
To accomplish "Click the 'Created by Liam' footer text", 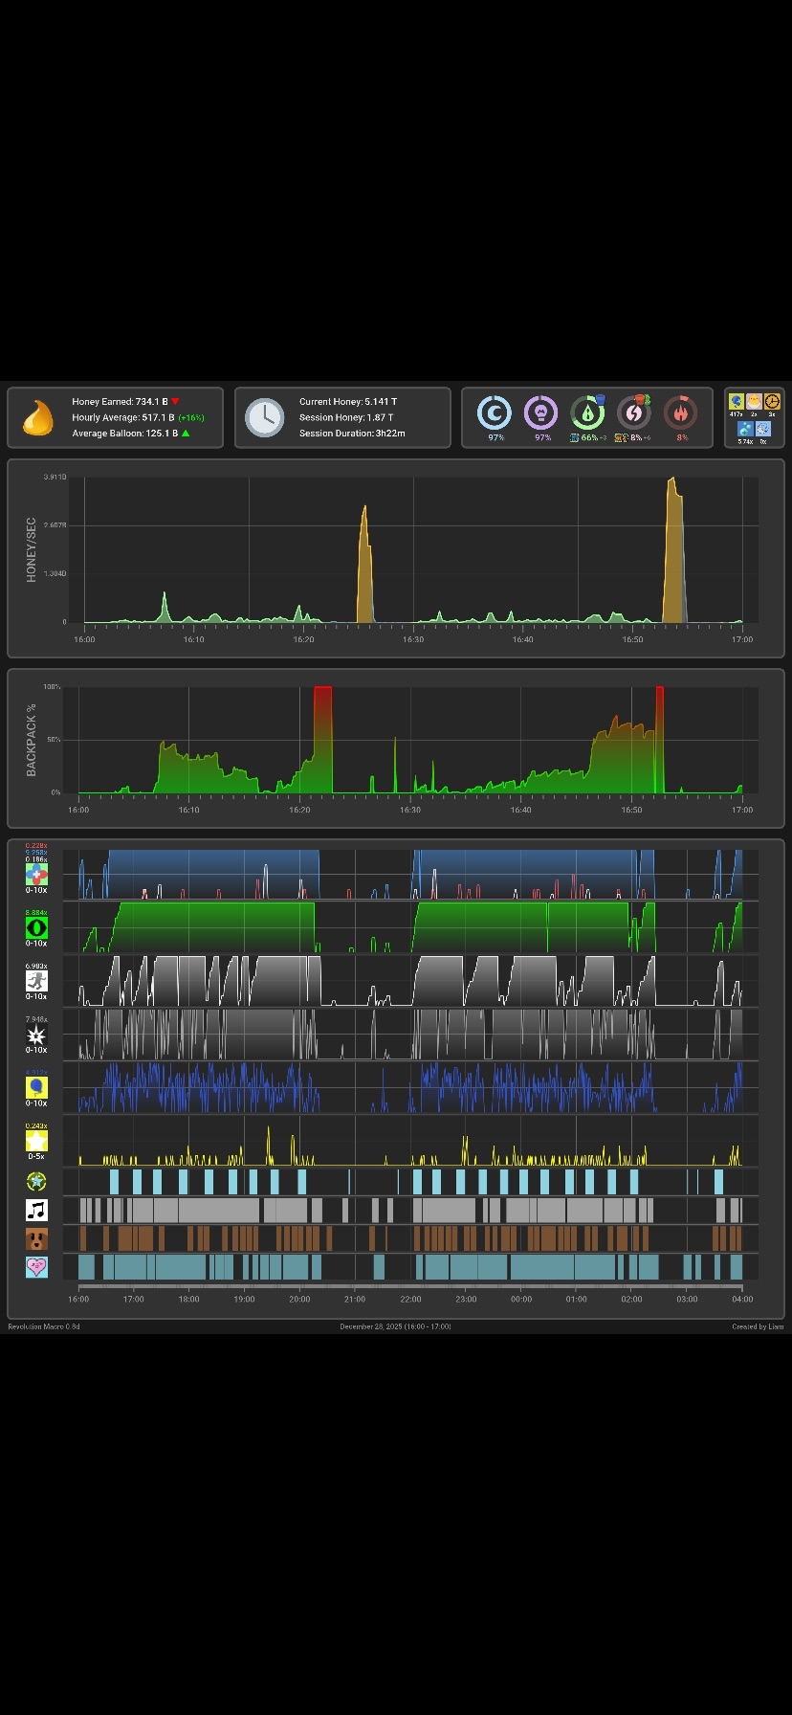I will click(x=758, y=1326).
